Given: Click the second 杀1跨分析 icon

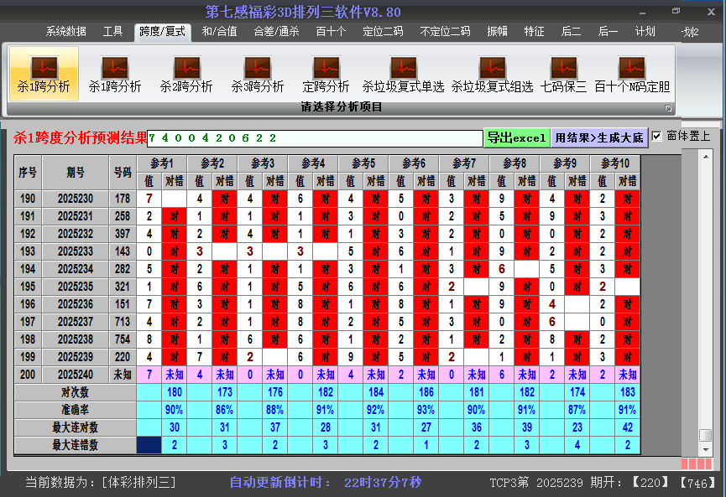Looking at the screenshot, I should point(115,74).
